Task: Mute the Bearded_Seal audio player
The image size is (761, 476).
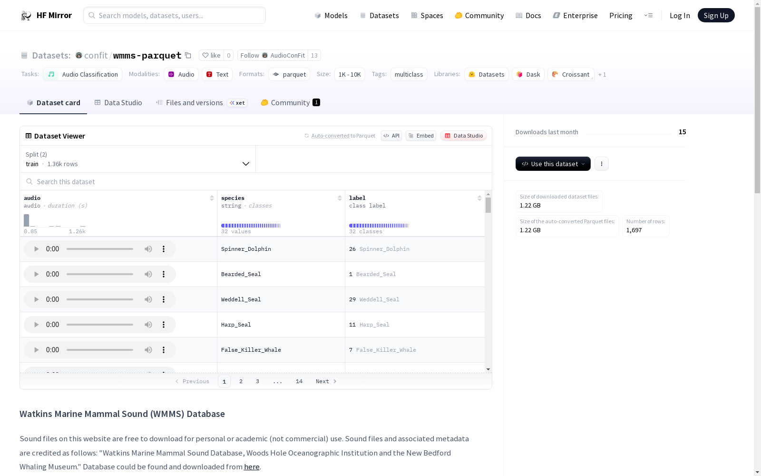Action: pos(148,274)
